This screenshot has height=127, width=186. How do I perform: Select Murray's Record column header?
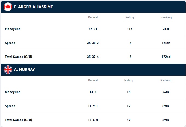tap(93, 81)
